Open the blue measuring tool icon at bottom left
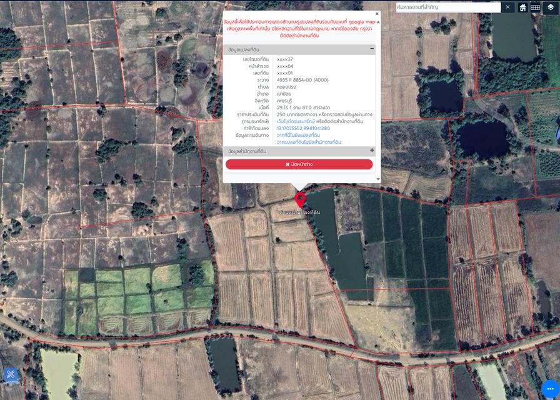Viewport: 560px width, 400px height. [11, 374]
